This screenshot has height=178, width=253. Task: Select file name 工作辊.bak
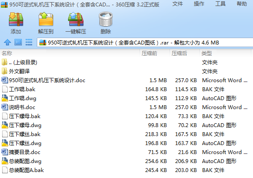[22, 89]
